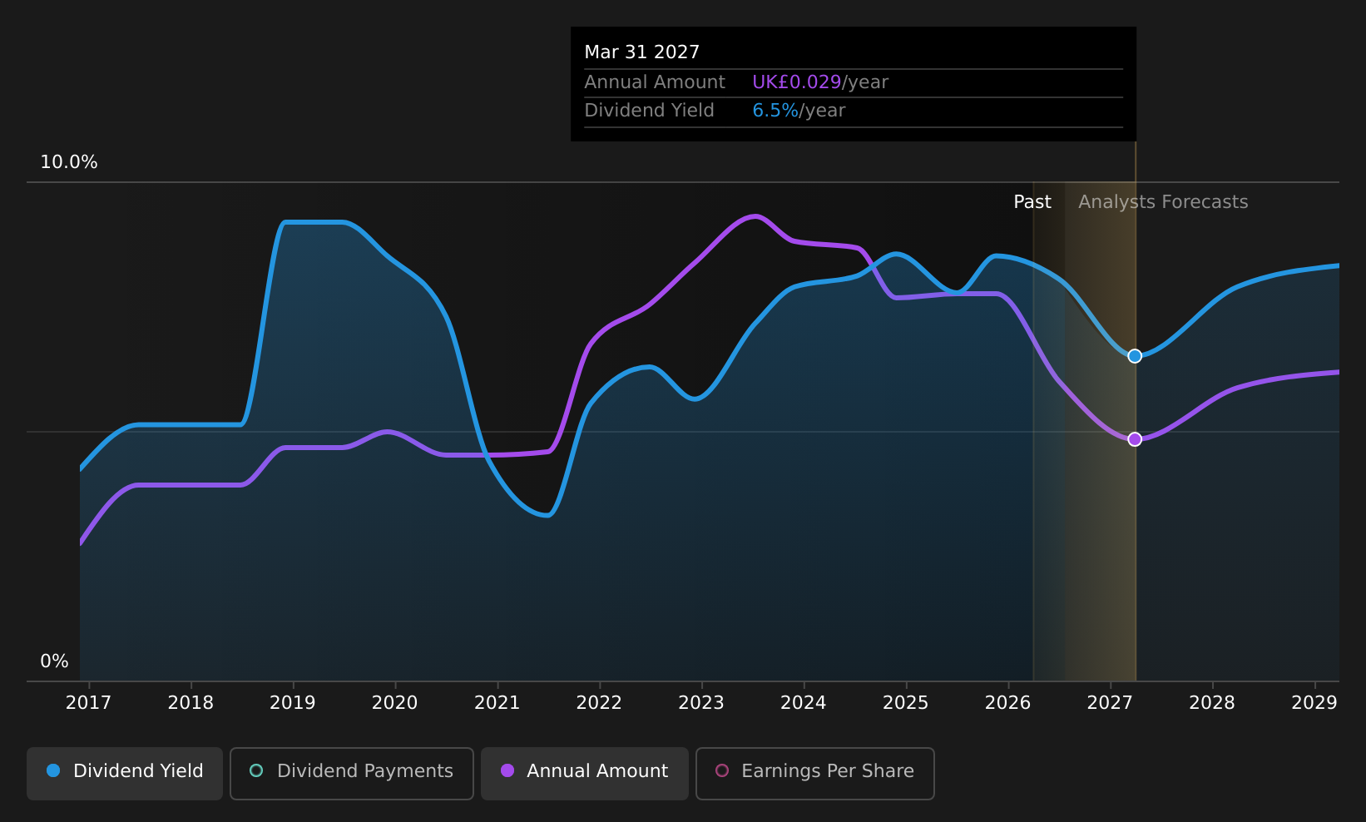Click the 0% y-axis label

tap(54, 661)
